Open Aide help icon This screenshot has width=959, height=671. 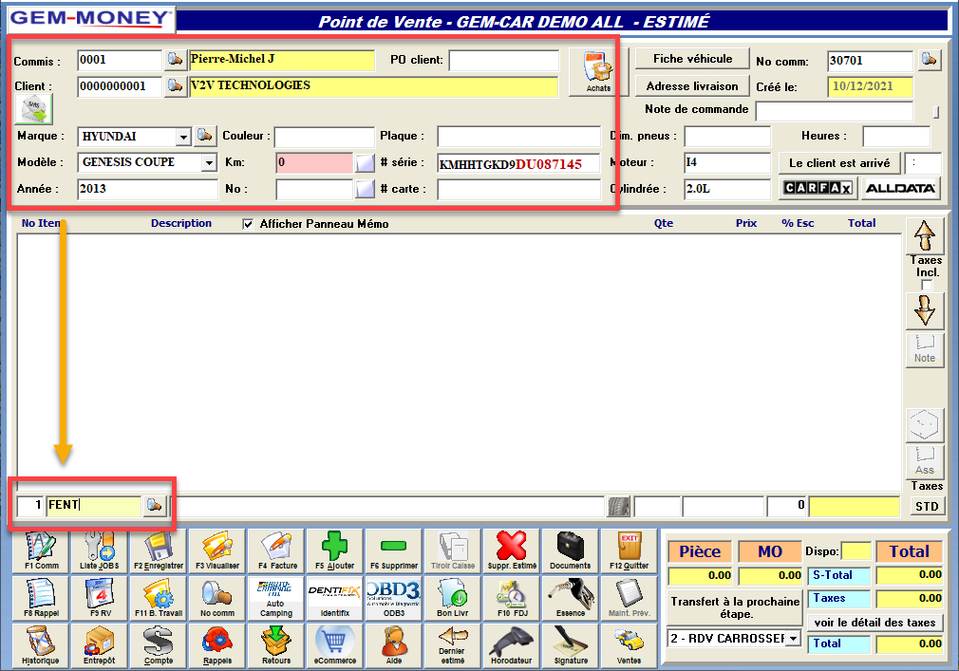[393, 646]
